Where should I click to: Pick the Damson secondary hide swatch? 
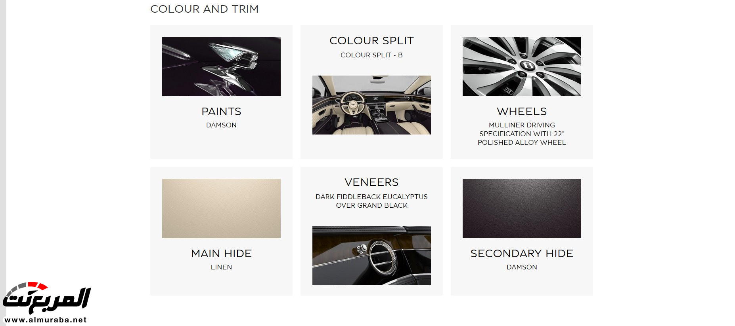click(x=522, y=208)
